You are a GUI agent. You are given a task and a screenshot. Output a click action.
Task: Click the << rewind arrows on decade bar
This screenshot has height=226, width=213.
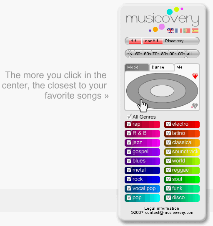[x=130, y=54]
